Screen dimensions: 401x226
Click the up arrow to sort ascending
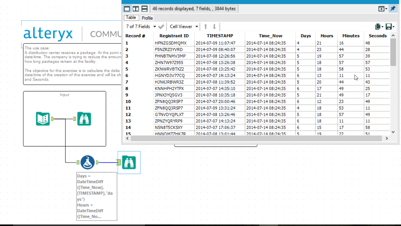coord(205,27)
